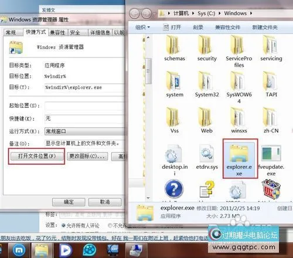This screenshot has width=293, height=258.
Task: Click the 快捷键(K) input field
Action: (84, 118)
